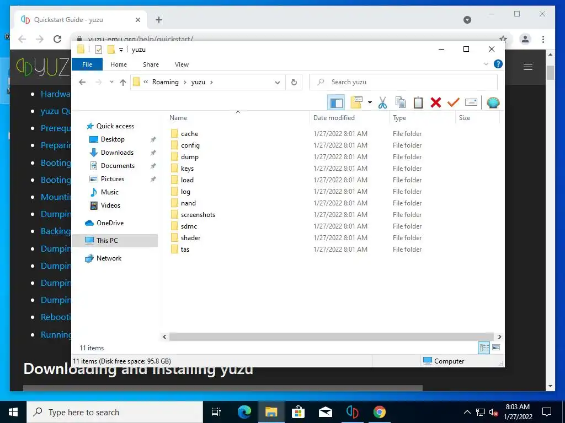Select the screenshots folder
This screenshot has width=565, height=423.
198,215
